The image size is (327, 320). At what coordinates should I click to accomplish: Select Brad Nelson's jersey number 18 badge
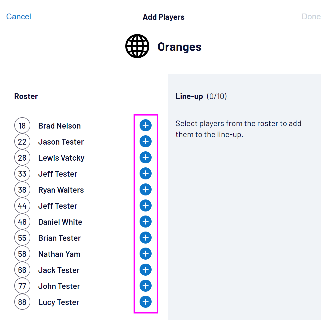(x=22, y=126)
